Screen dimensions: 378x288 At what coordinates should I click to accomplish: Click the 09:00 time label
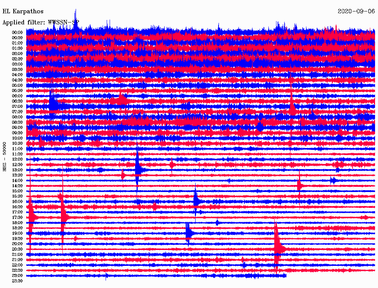pos(17,128)
